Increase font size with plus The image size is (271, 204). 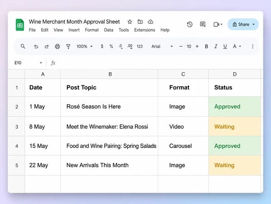197,46
